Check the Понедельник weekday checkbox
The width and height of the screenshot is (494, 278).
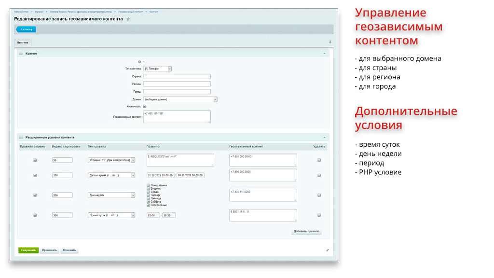(148, 185)
